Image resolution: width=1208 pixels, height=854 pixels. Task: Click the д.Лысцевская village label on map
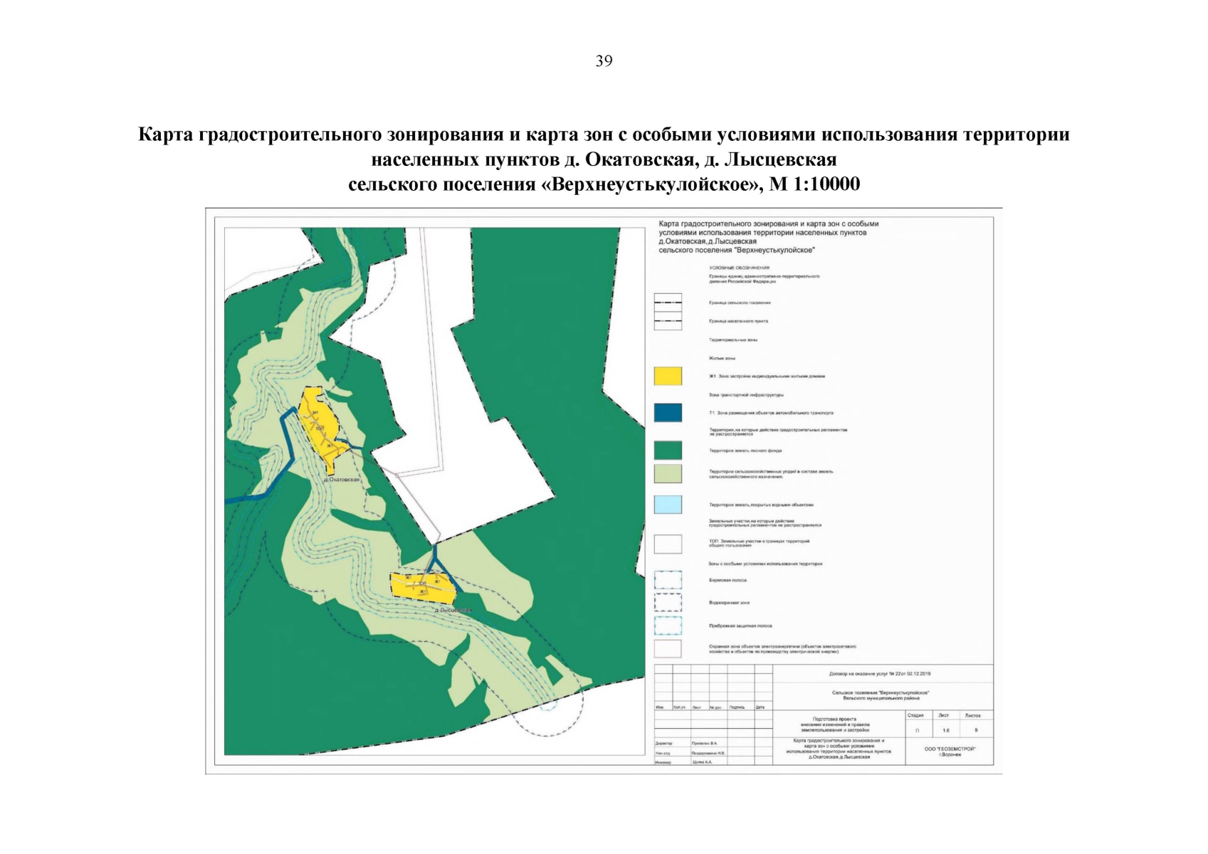(x=453, y=611)
